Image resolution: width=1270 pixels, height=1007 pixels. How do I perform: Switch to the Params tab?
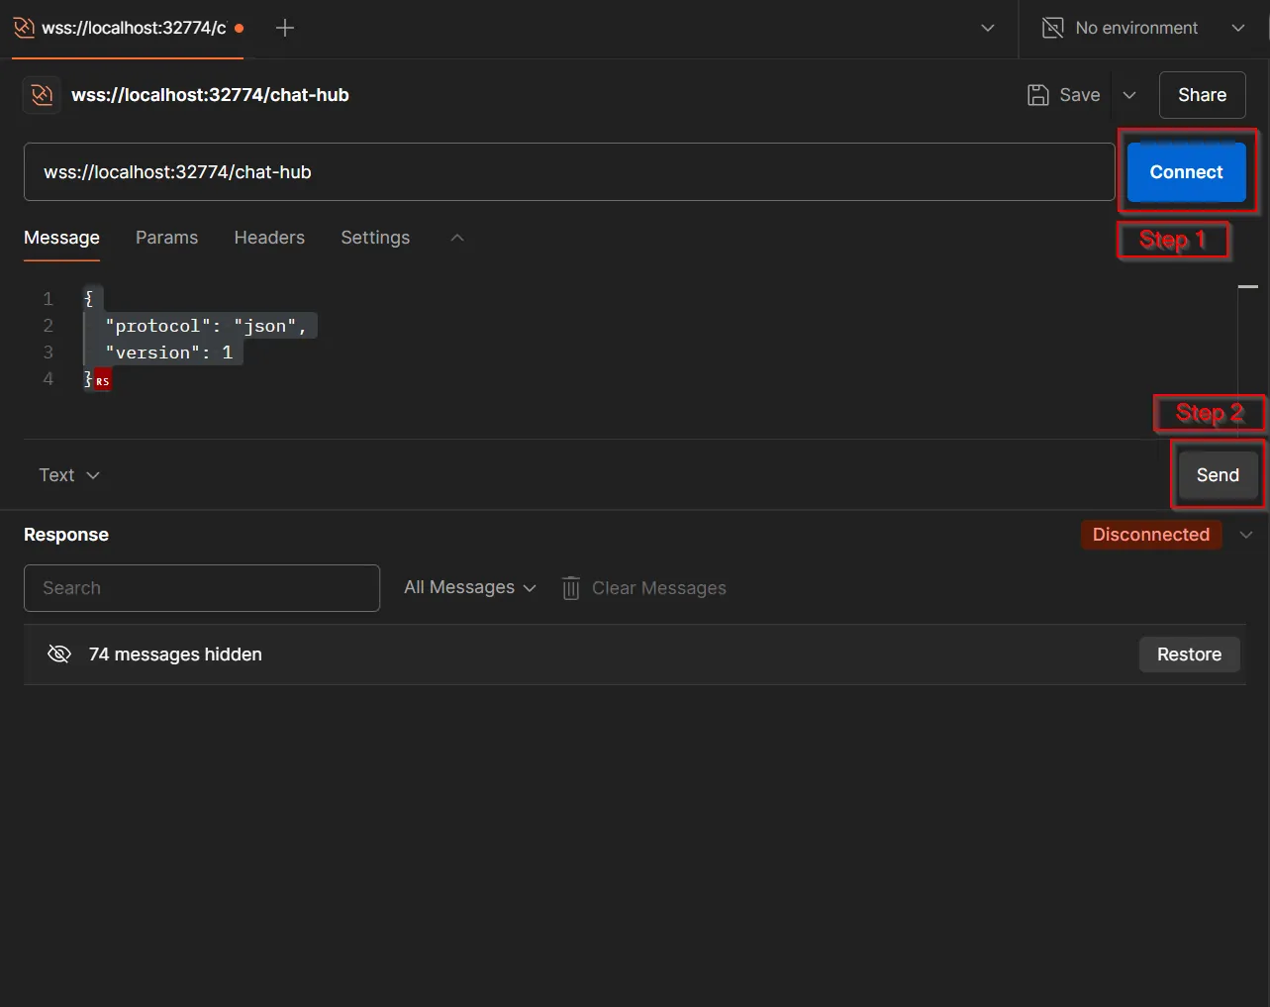coord(166,238)
